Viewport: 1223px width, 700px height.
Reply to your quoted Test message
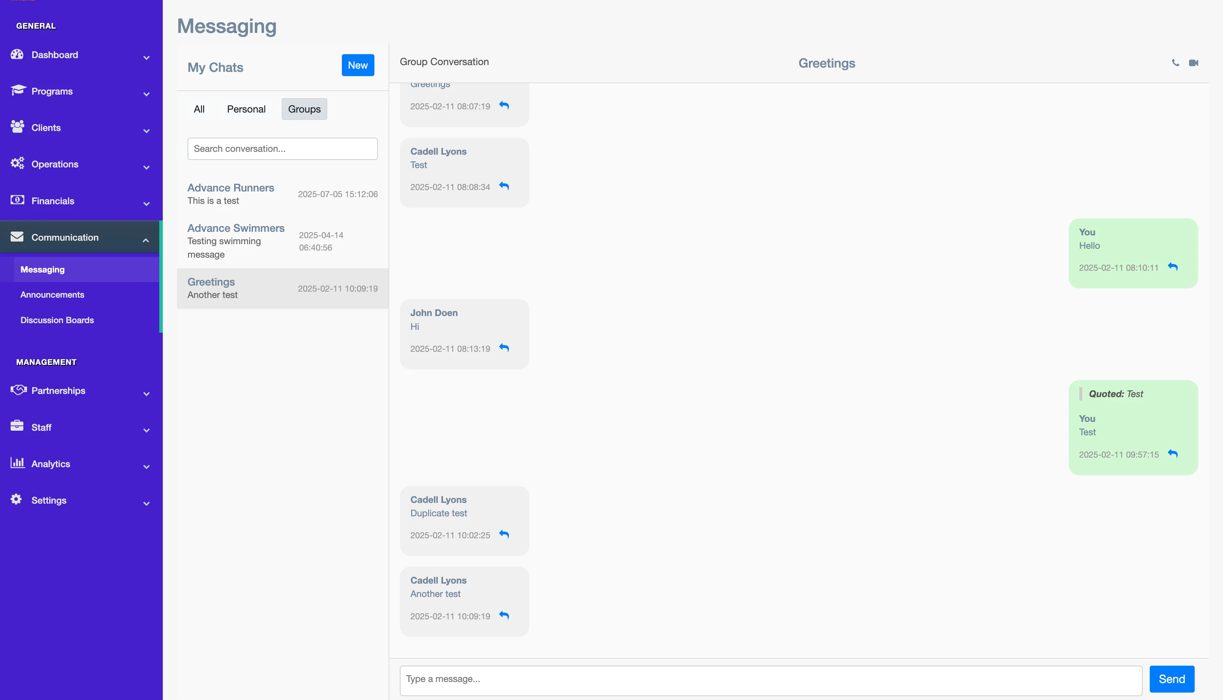pos(1172,453)
